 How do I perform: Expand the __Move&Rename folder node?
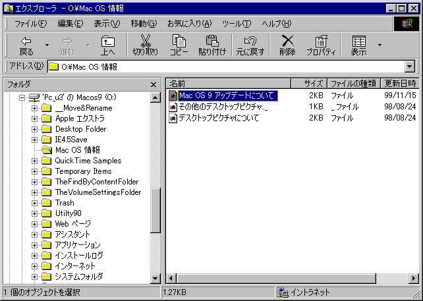[34, 108]
